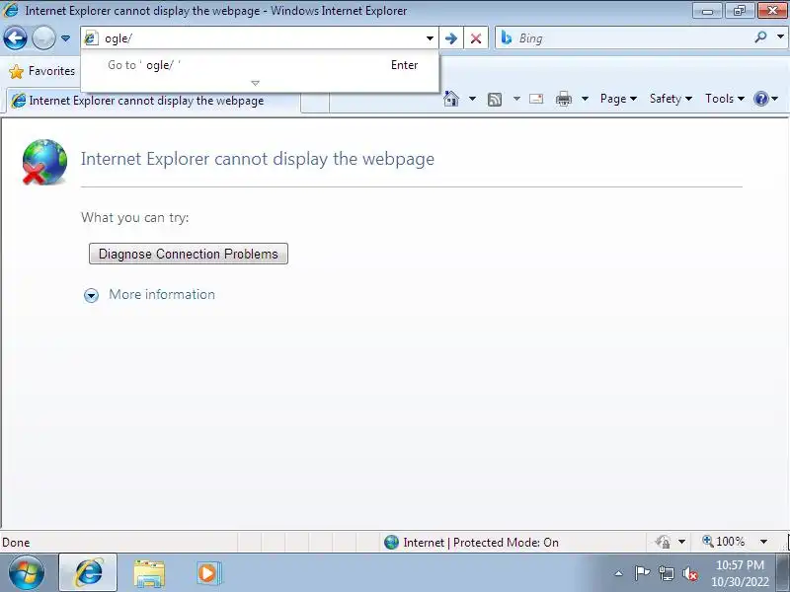Click the red Stop loading button

[476, 38]
